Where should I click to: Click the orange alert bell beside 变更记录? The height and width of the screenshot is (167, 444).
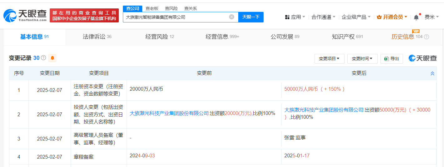click(52, 58)
